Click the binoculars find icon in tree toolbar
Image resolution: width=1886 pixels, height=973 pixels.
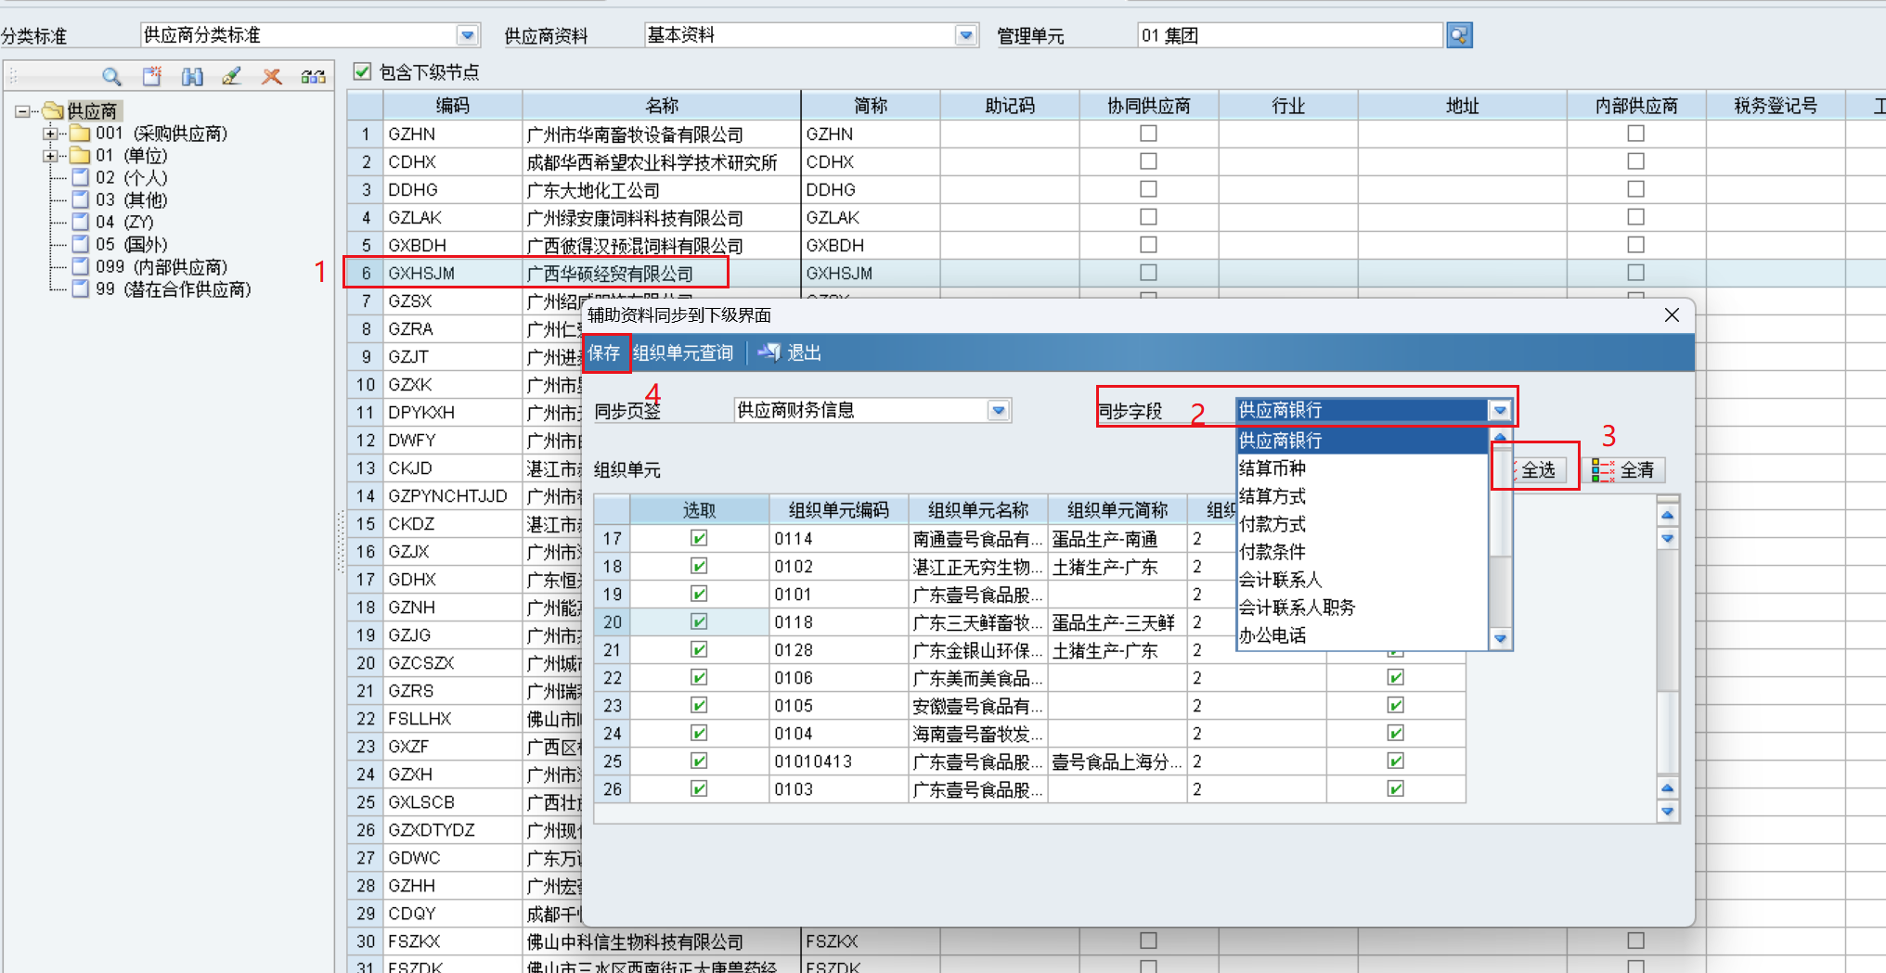click(x=192, y=77)
